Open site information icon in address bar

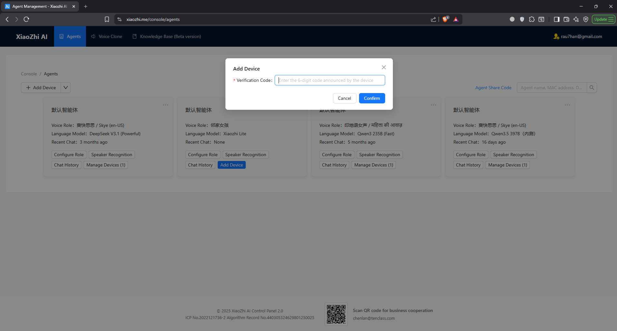(x=119, y=19)
